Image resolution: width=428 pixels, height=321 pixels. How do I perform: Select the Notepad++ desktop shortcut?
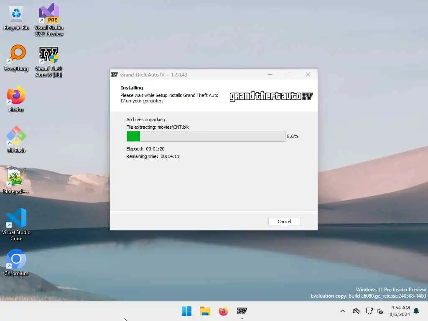click(16, 181)
